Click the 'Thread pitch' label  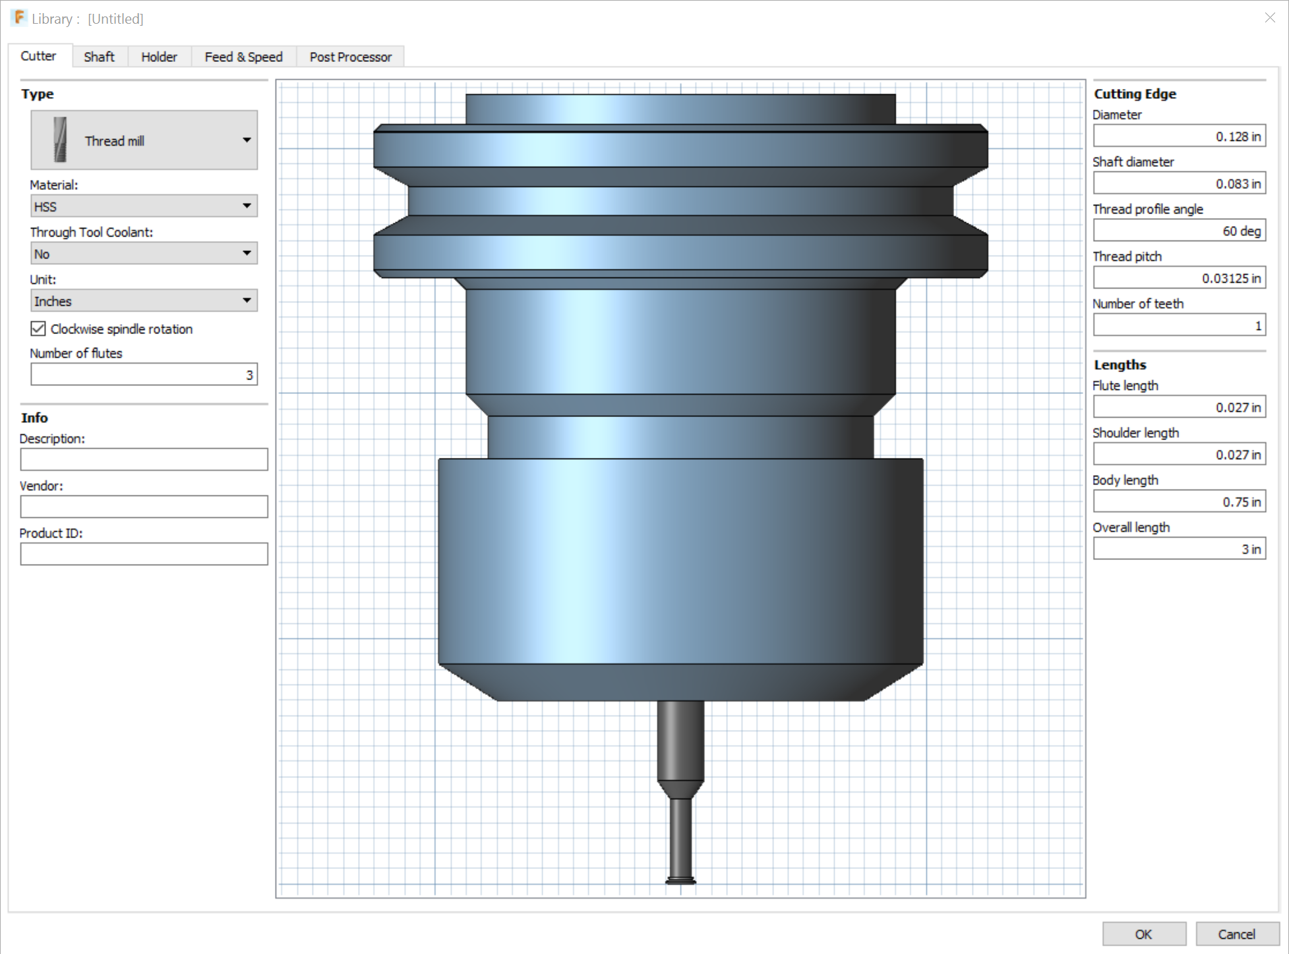coord(1127,256)
